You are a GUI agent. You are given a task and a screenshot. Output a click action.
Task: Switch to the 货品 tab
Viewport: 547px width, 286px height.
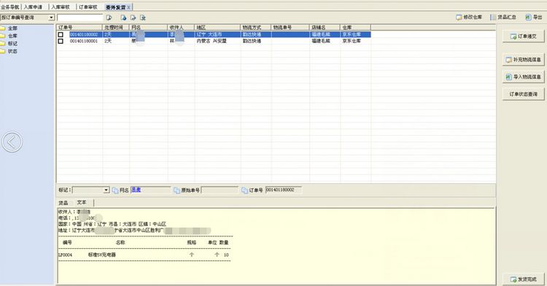point(63,203)
